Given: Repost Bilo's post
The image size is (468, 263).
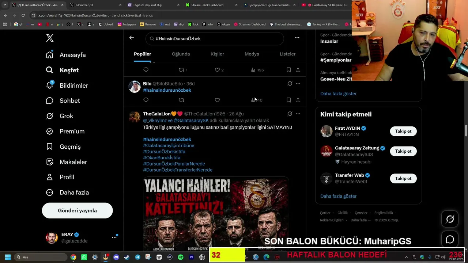Looking at the screenshot, I should [181, 100].
